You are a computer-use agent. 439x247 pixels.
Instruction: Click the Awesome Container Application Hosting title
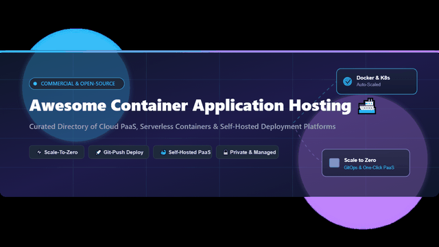pyautogui.click(x=191, y=106)
